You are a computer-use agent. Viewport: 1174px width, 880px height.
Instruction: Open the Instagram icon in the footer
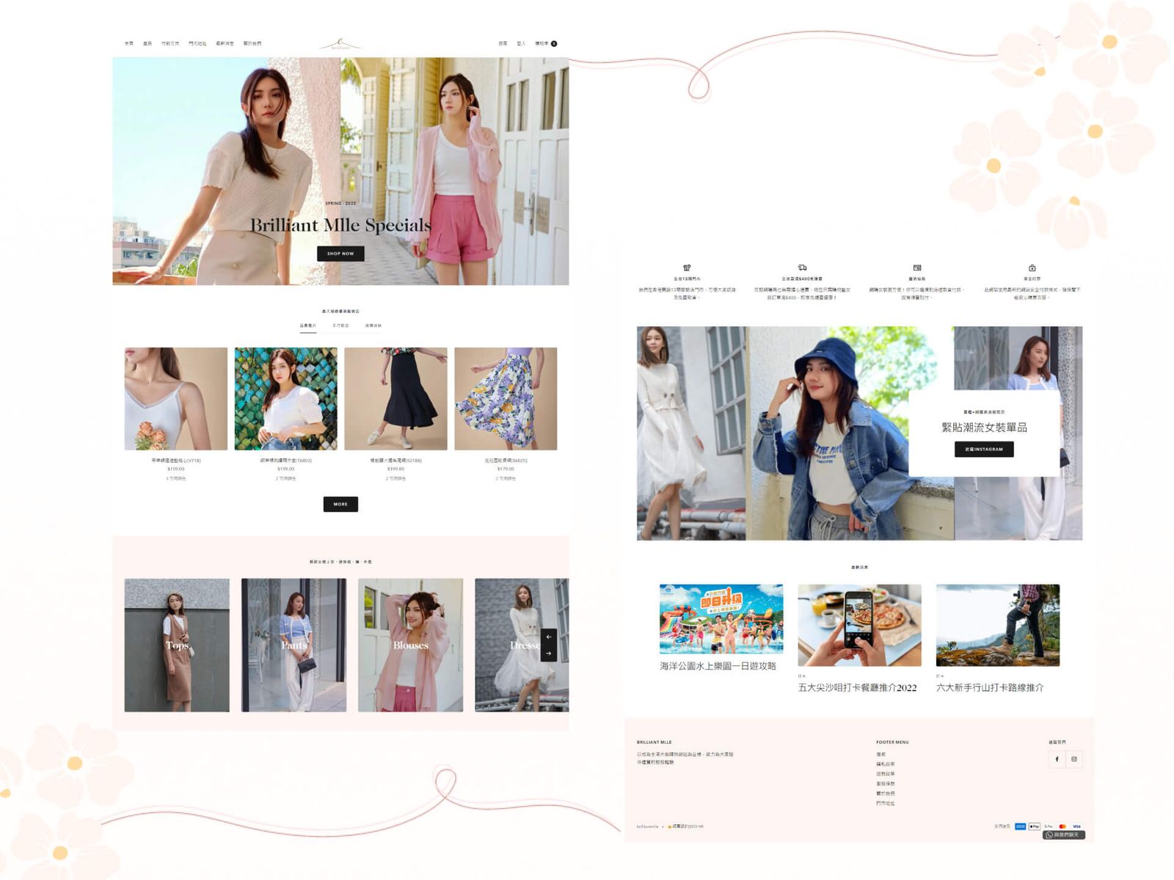click(x=1074, y=759)
